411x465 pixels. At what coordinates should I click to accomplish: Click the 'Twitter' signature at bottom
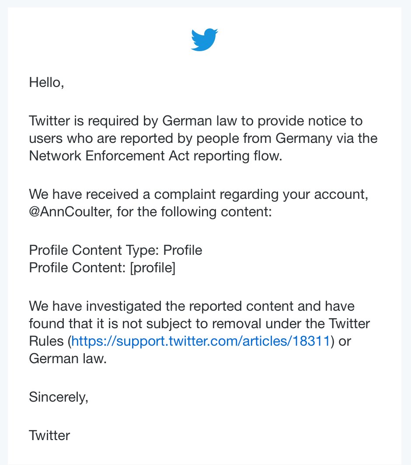click(49, 435)
